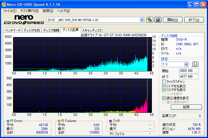The width and height of the screenshot is (208, 138).
Task: Switch to the ベンチマーク tab
Action: tap(13, 30)
